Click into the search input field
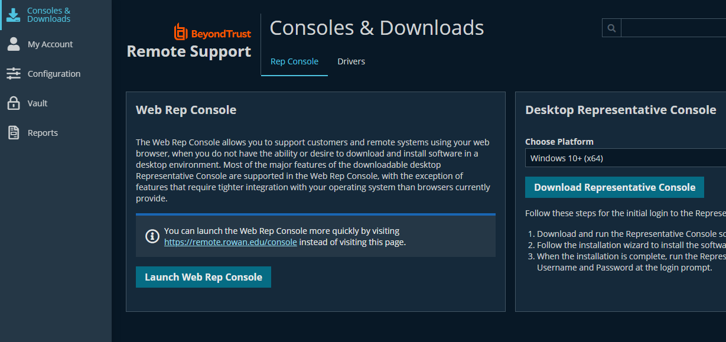 [x=673, y=28]
